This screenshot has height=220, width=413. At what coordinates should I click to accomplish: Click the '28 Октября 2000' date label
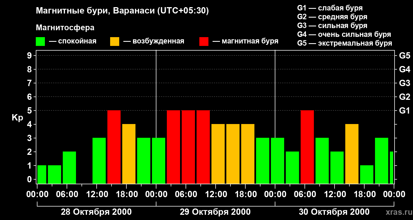tap(96, 212)
